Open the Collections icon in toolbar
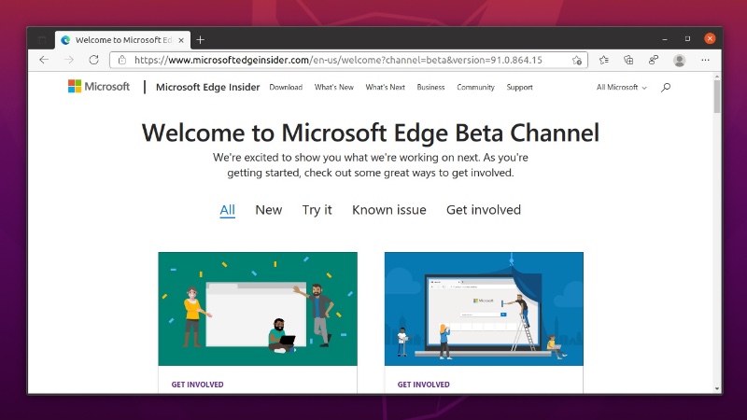This screenshot has width=747, height=420. [x=628, y=60]
